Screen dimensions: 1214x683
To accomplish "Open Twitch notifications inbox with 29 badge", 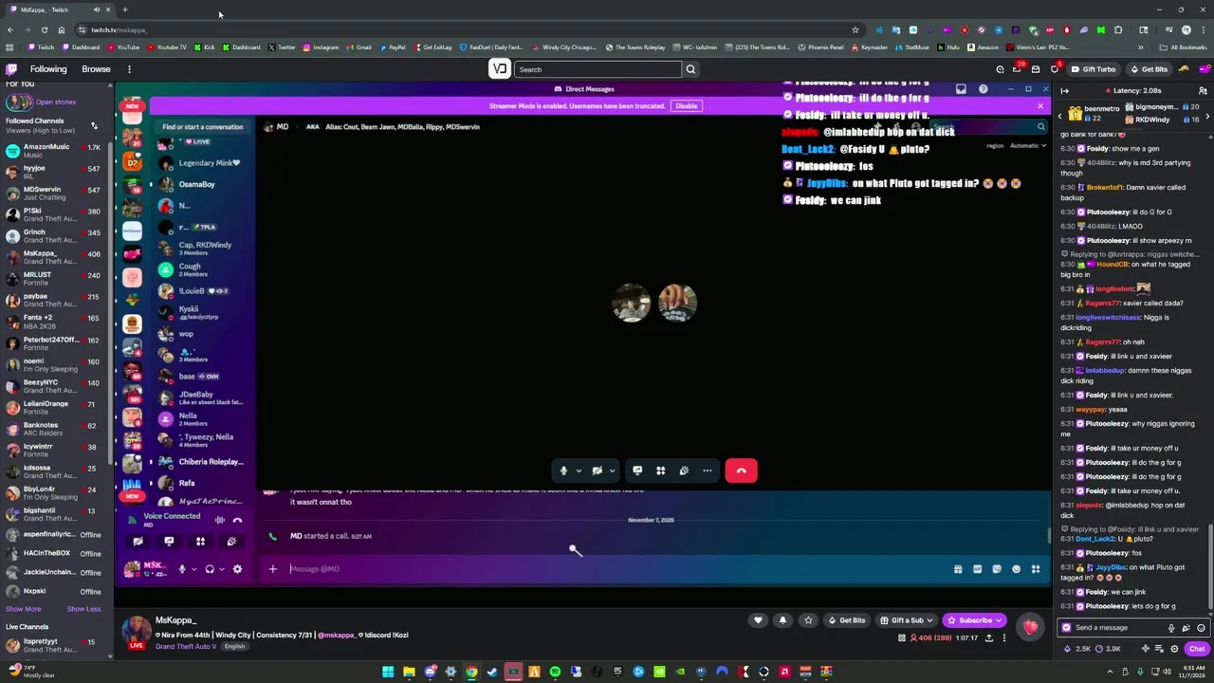I will pos(1017,69).
